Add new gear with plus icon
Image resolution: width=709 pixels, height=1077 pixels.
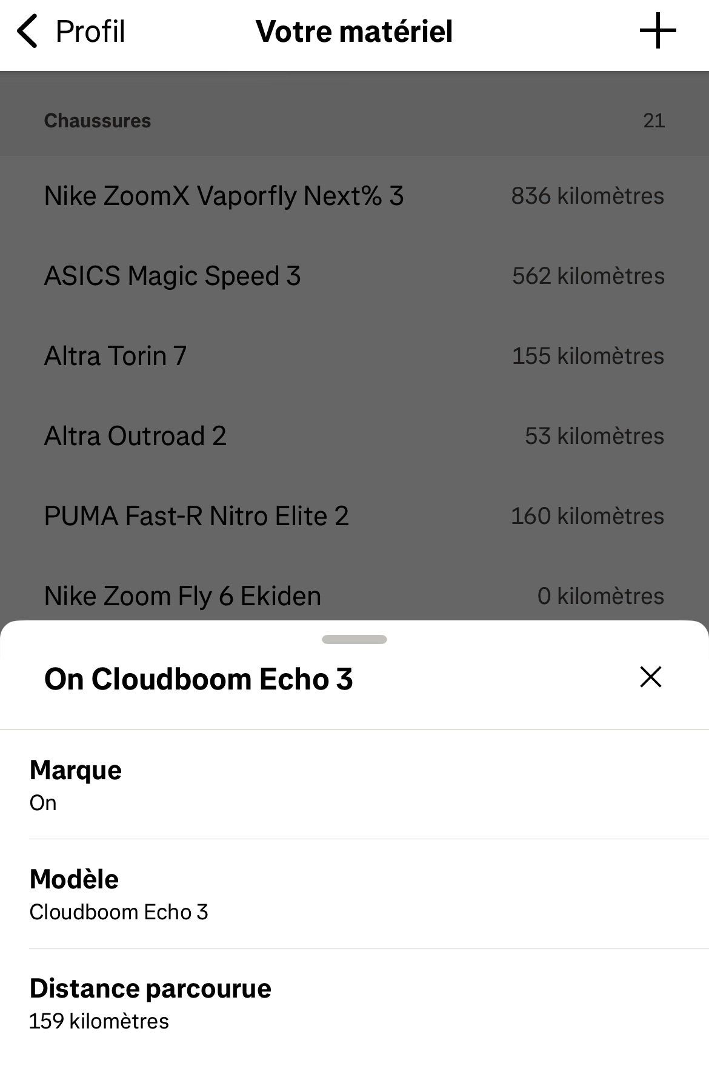(x=657, y=32)
